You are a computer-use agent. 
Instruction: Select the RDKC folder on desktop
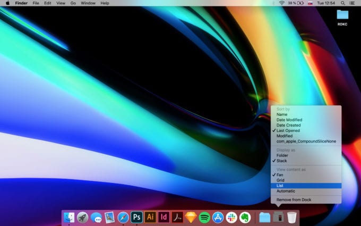342,16
